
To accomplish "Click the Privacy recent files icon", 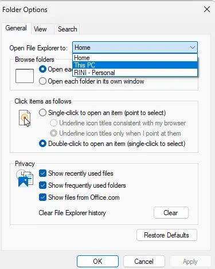I will [x=25, y=179].
